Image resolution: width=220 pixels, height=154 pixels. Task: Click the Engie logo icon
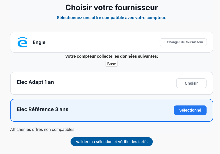coord(22,42)
